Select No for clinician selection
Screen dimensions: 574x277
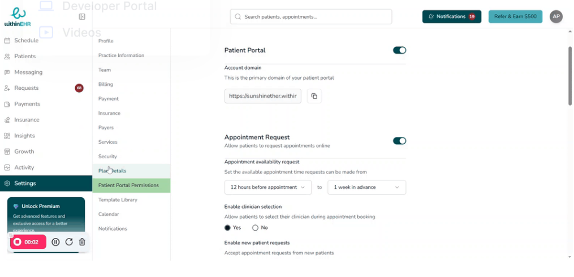(255, 228)
